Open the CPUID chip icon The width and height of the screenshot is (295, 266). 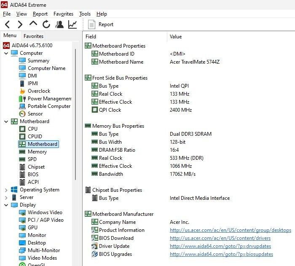point(22,137)
